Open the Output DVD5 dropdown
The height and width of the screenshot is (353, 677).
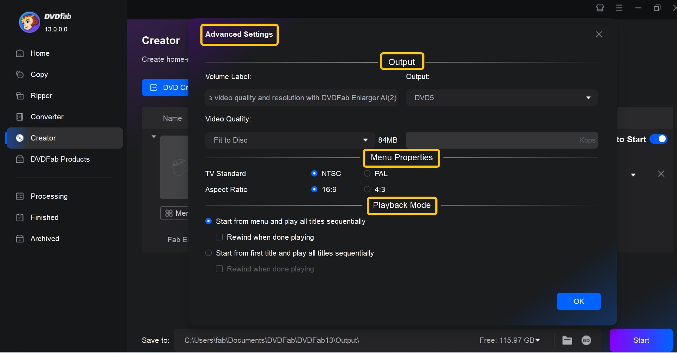coord(502,98)
